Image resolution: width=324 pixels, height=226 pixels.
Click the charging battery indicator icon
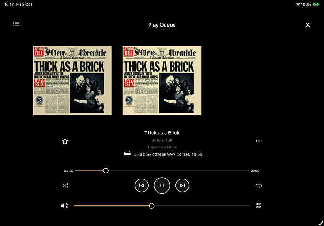point(316,4)
